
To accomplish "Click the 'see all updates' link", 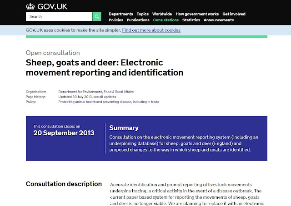I will pos(105,97).
